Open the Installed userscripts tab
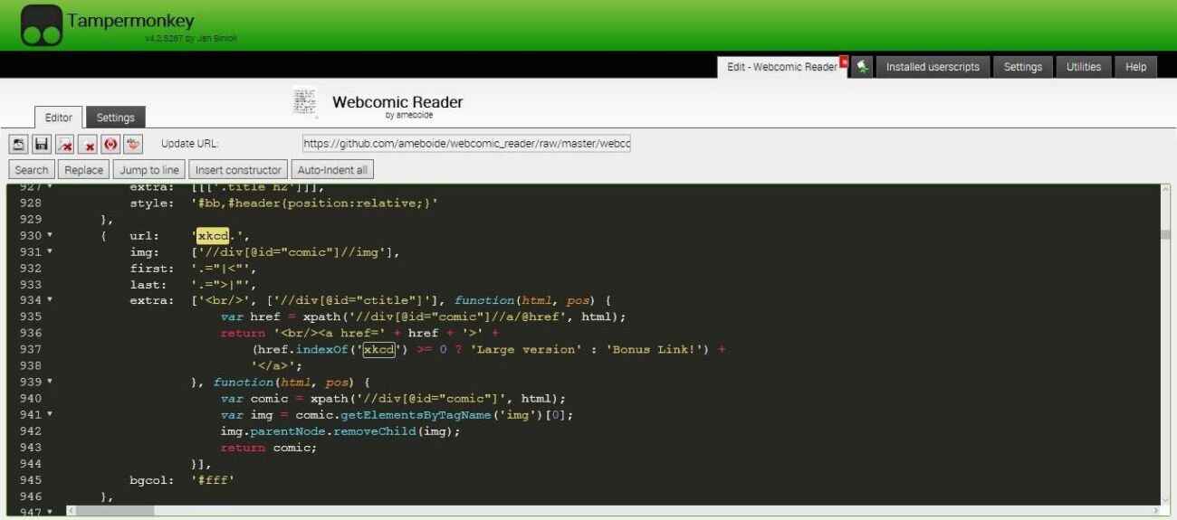 coord(933,67)
